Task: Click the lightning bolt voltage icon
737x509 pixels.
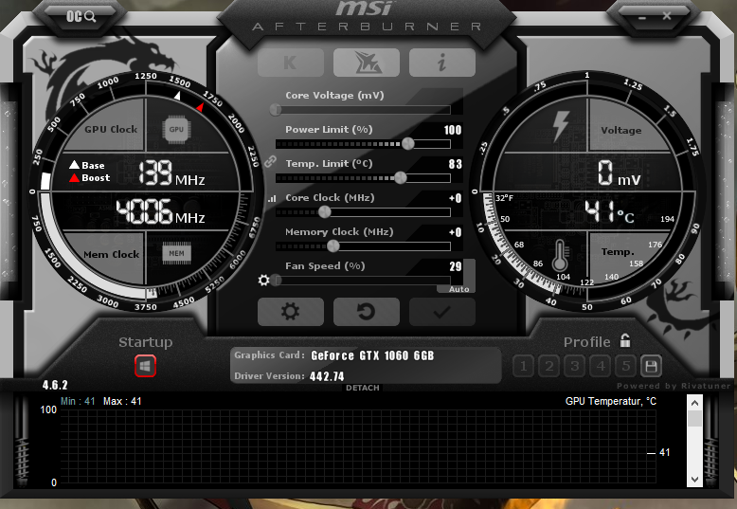Action: (x=560, y=126)
